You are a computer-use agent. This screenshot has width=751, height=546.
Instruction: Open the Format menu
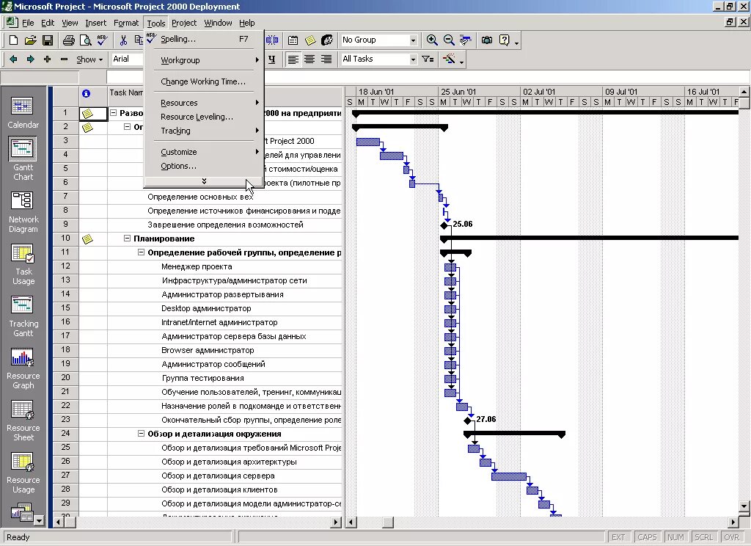126,23
